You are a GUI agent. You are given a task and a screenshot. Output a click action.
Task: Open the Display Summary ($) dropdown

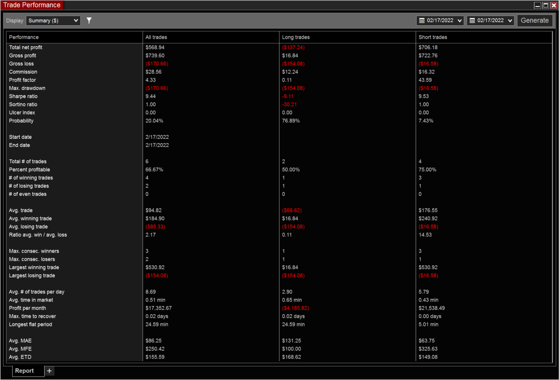click(x=53, y=21)
